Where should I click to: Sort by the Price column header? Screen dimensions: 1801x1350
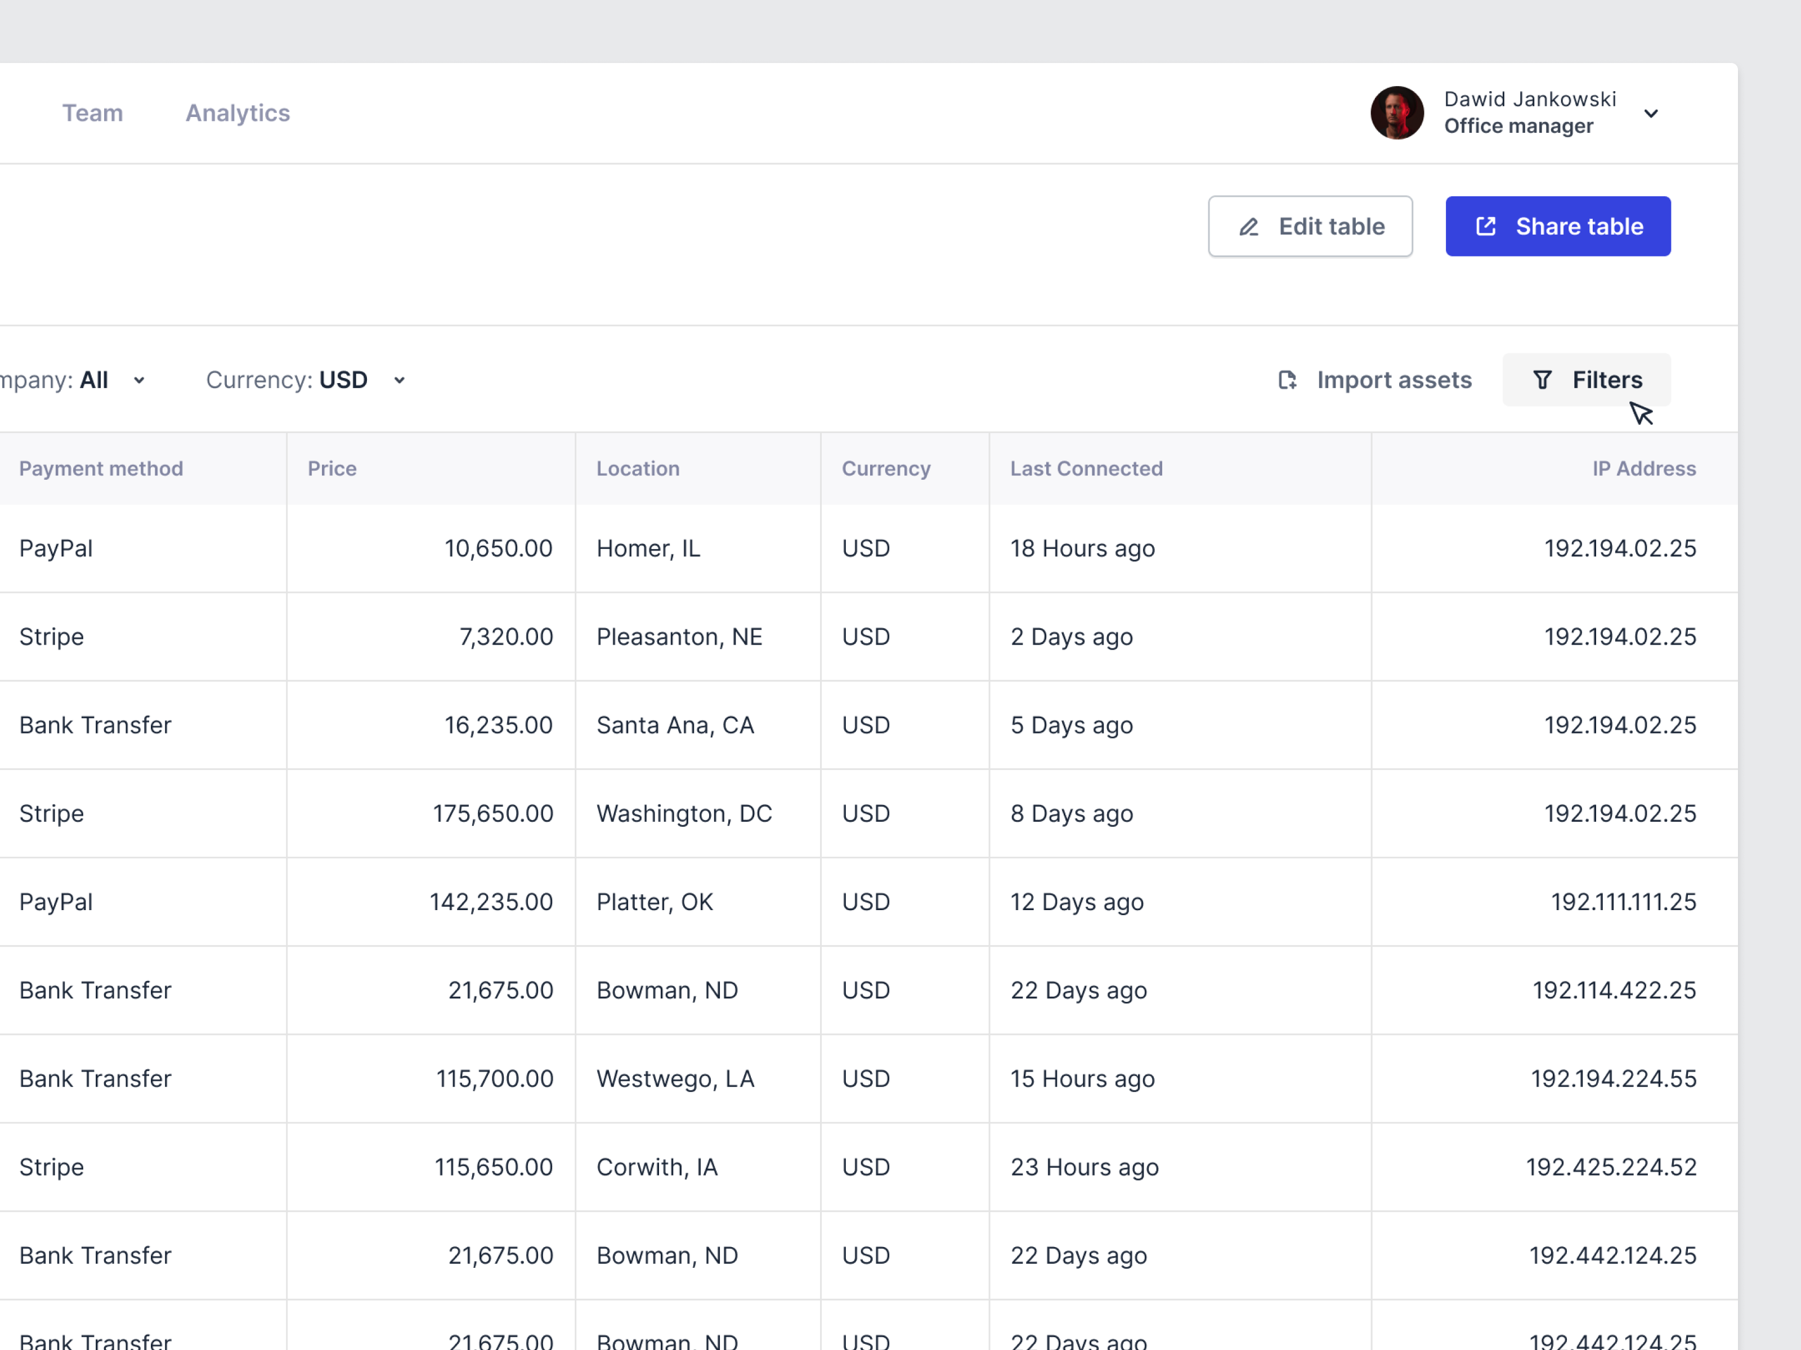tap(331, 468)
